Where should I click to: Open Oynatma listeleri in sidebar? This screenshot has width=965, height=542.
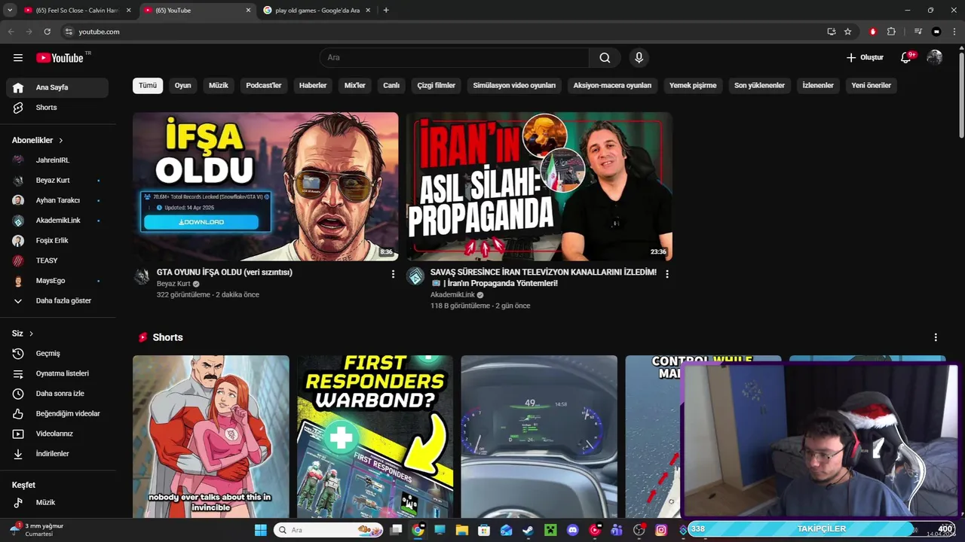(x=57, y=373)
